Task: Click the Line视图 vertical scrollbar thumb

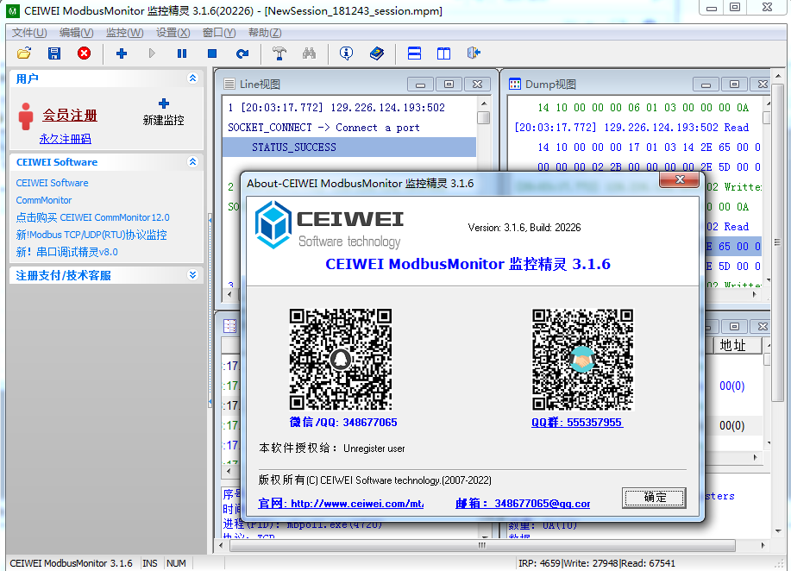Action: [x=483, y=117]
